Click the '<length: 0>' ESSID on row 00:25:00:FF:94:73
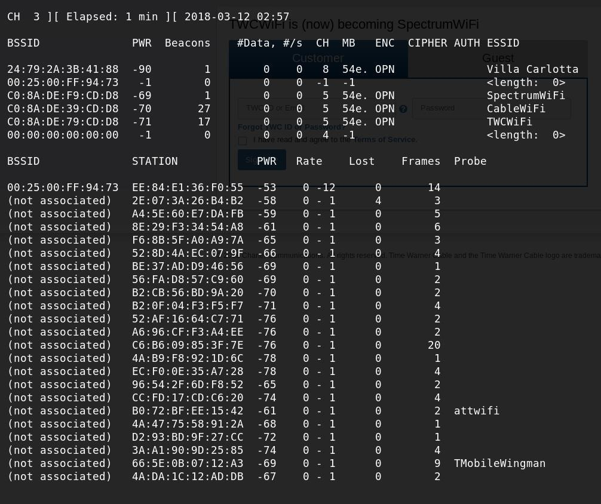The image size is (601, 504). 526,82
